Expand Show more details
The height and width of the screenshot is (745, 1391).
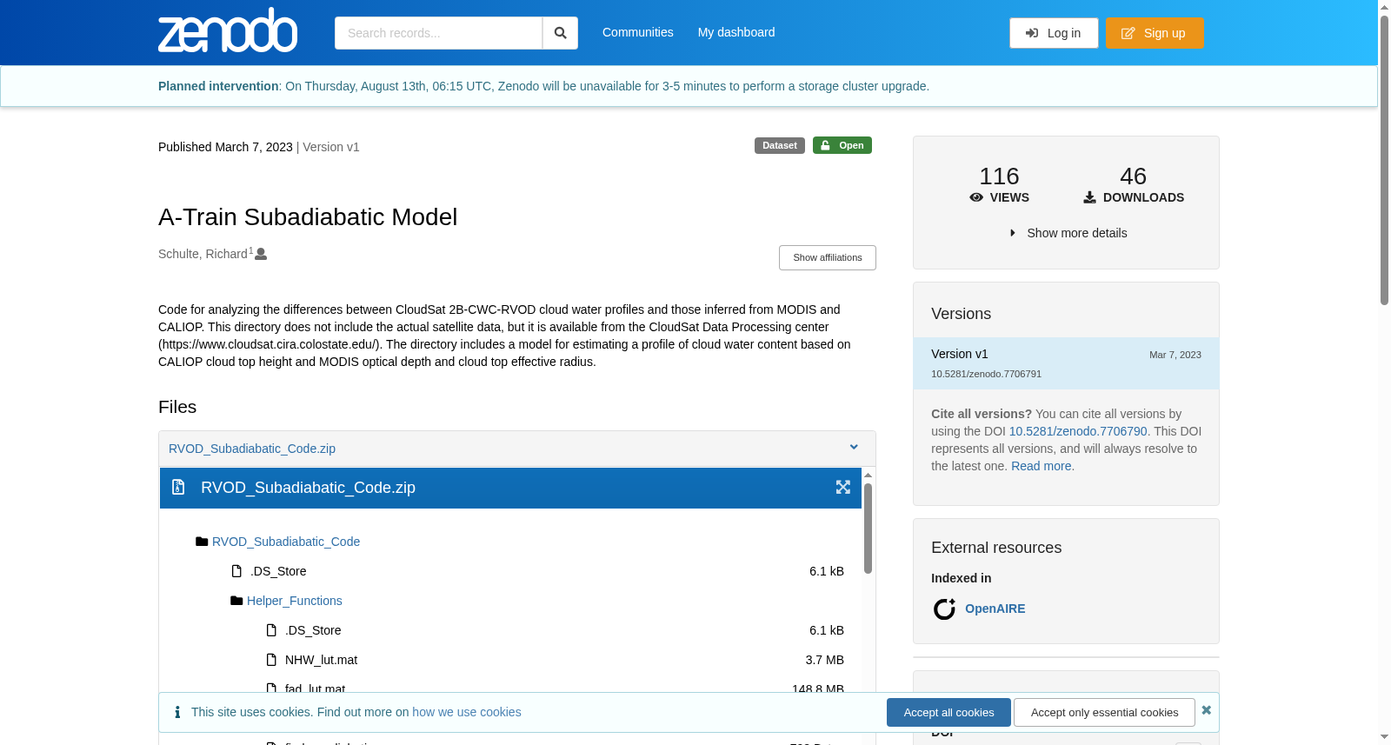[1068, 233]
